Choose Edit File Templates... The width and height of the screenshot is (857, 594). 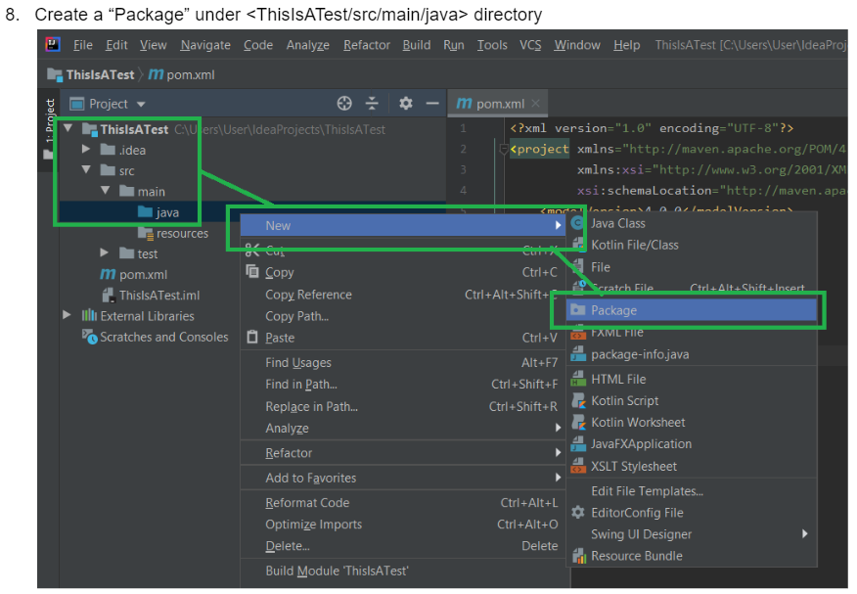tap(692, 490)
